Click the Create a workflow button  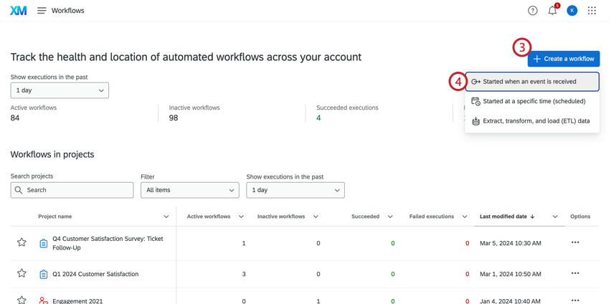[564, 59]
